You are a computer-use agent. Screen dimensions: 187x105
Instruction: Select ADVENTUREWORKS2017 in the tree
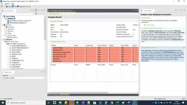19,46
